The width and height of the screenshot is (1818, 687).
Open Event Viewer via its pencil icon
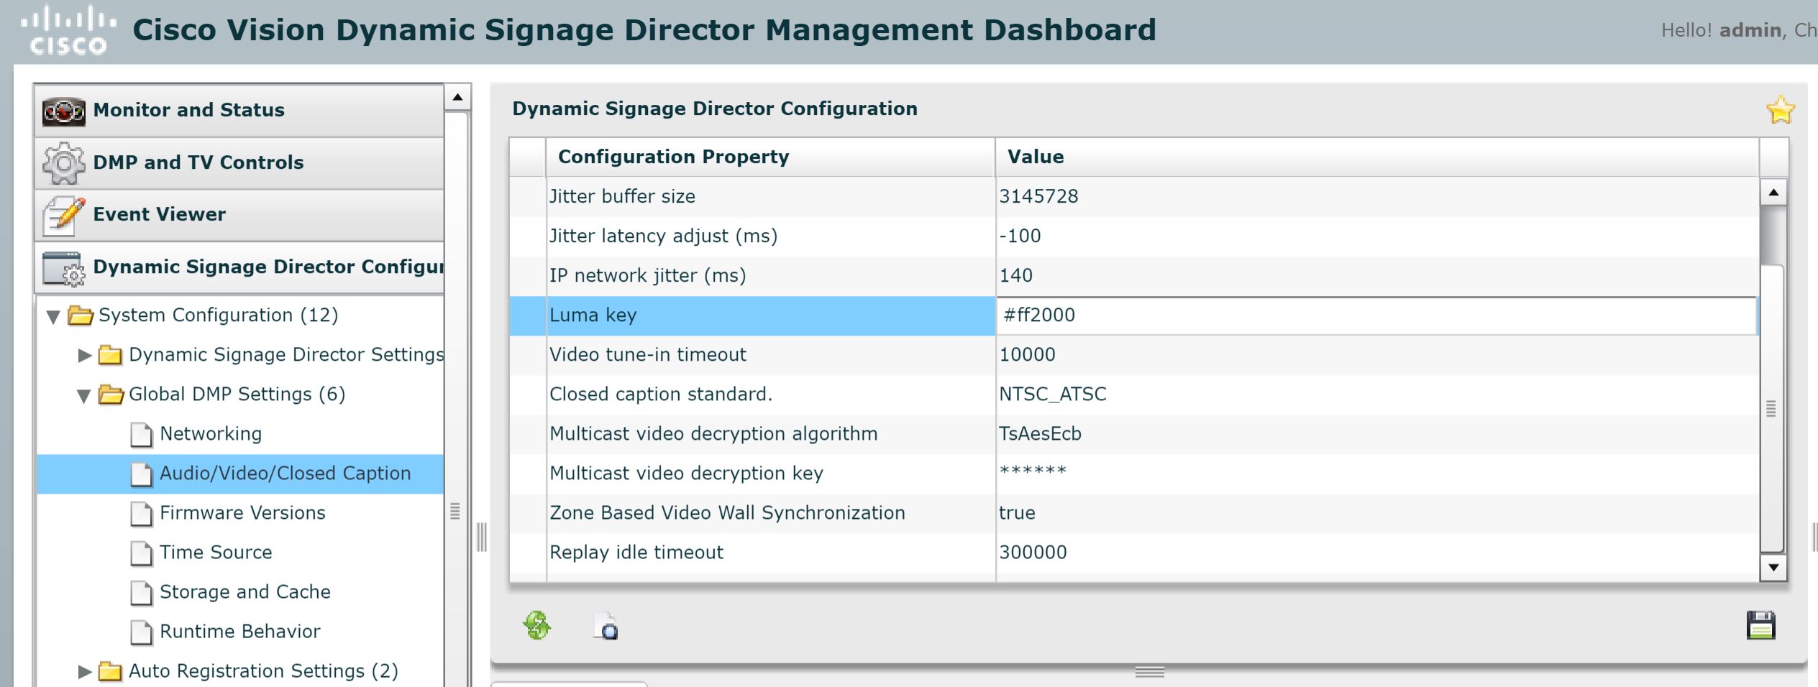coord(65,213)
